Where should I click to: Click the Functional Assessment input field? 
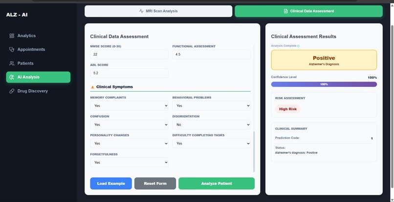point(211,55)
